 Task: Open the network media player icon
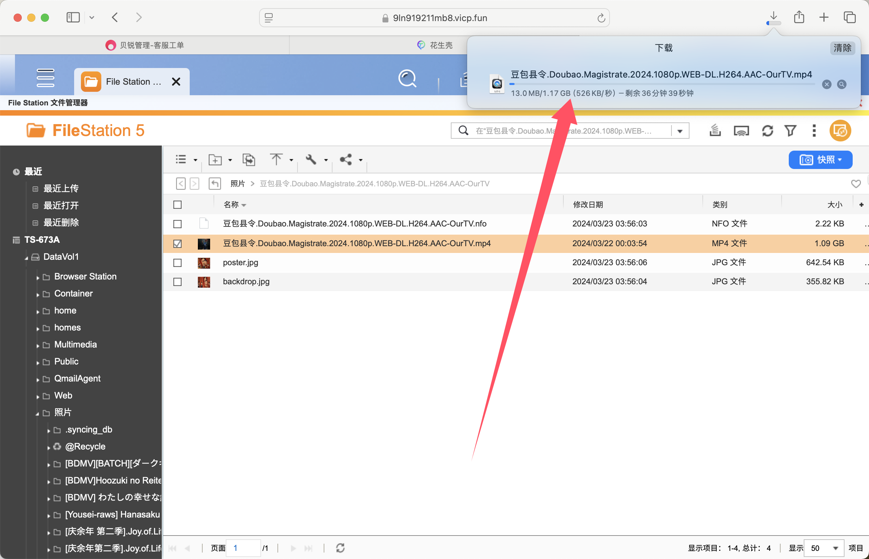point(741,131)
